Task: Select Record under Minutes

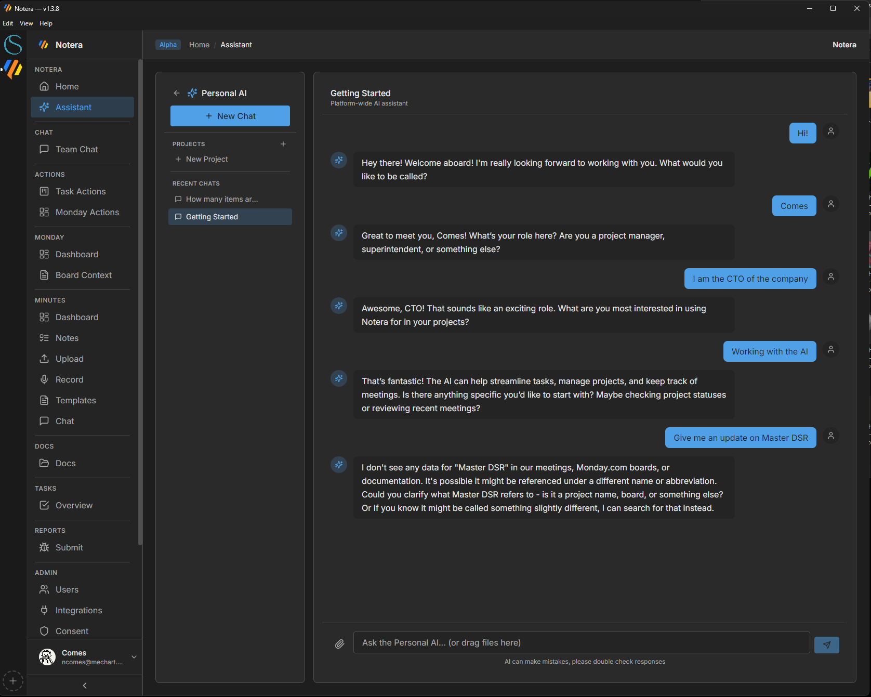Action: tap(69, 379)
